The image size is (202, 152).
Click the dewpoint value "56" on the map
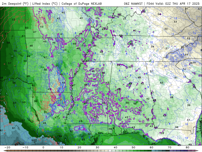(x=14, y=83)
